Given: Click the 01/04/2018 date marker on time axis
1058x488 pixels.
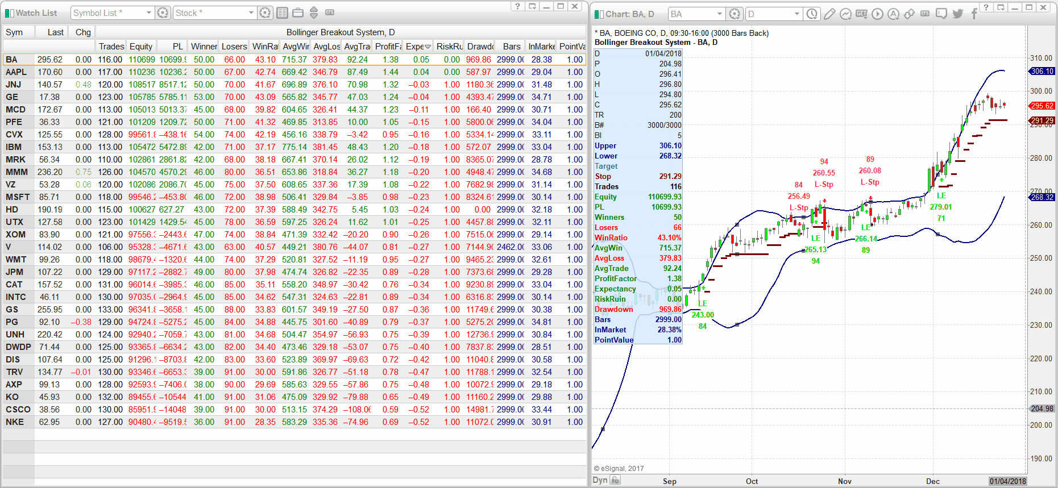Looking at the screenshot, I should click(x=1007, y=481).
